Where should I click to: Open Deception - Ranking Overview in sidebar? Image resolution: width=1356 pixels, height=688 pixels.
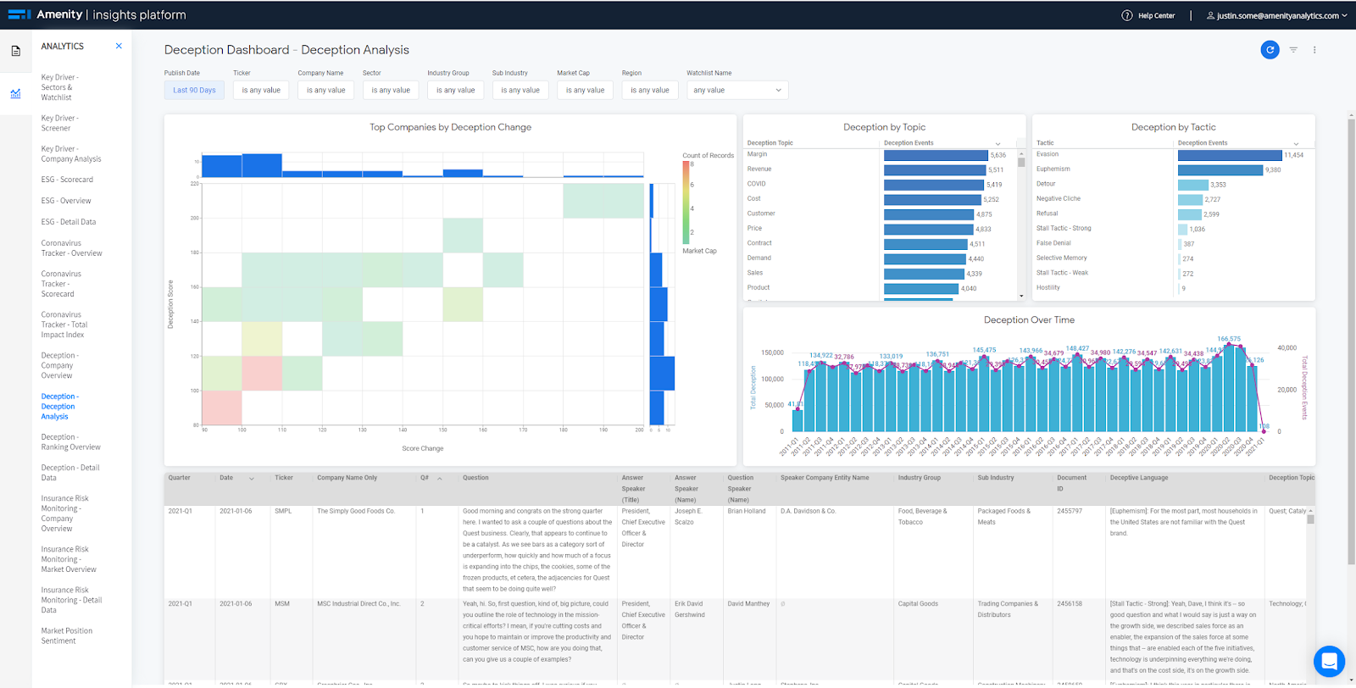point(71,442)
